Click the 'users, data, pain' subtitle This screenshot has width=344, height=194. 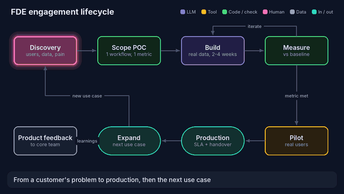[x=45, y=54]
